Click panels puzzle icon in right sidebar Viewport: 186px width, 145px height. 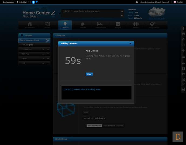coord(183,74)
